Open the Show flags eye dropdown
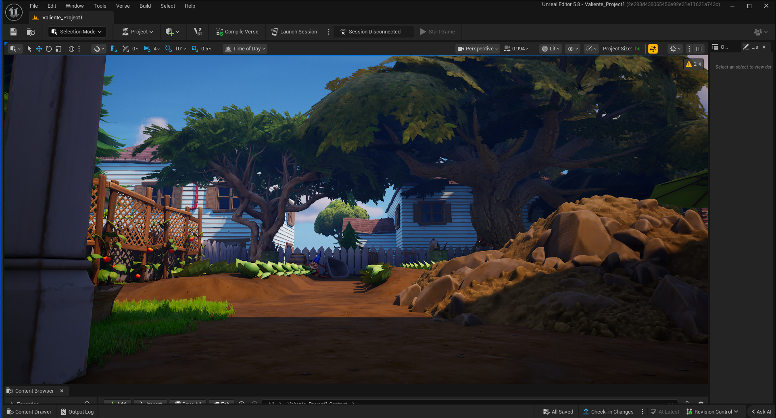 pos(573,49)
